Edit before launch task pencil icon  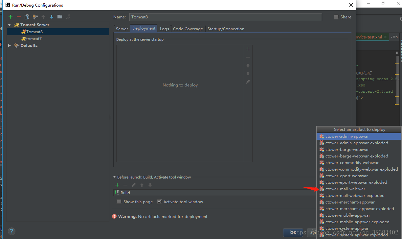click(x=134, y=185)
